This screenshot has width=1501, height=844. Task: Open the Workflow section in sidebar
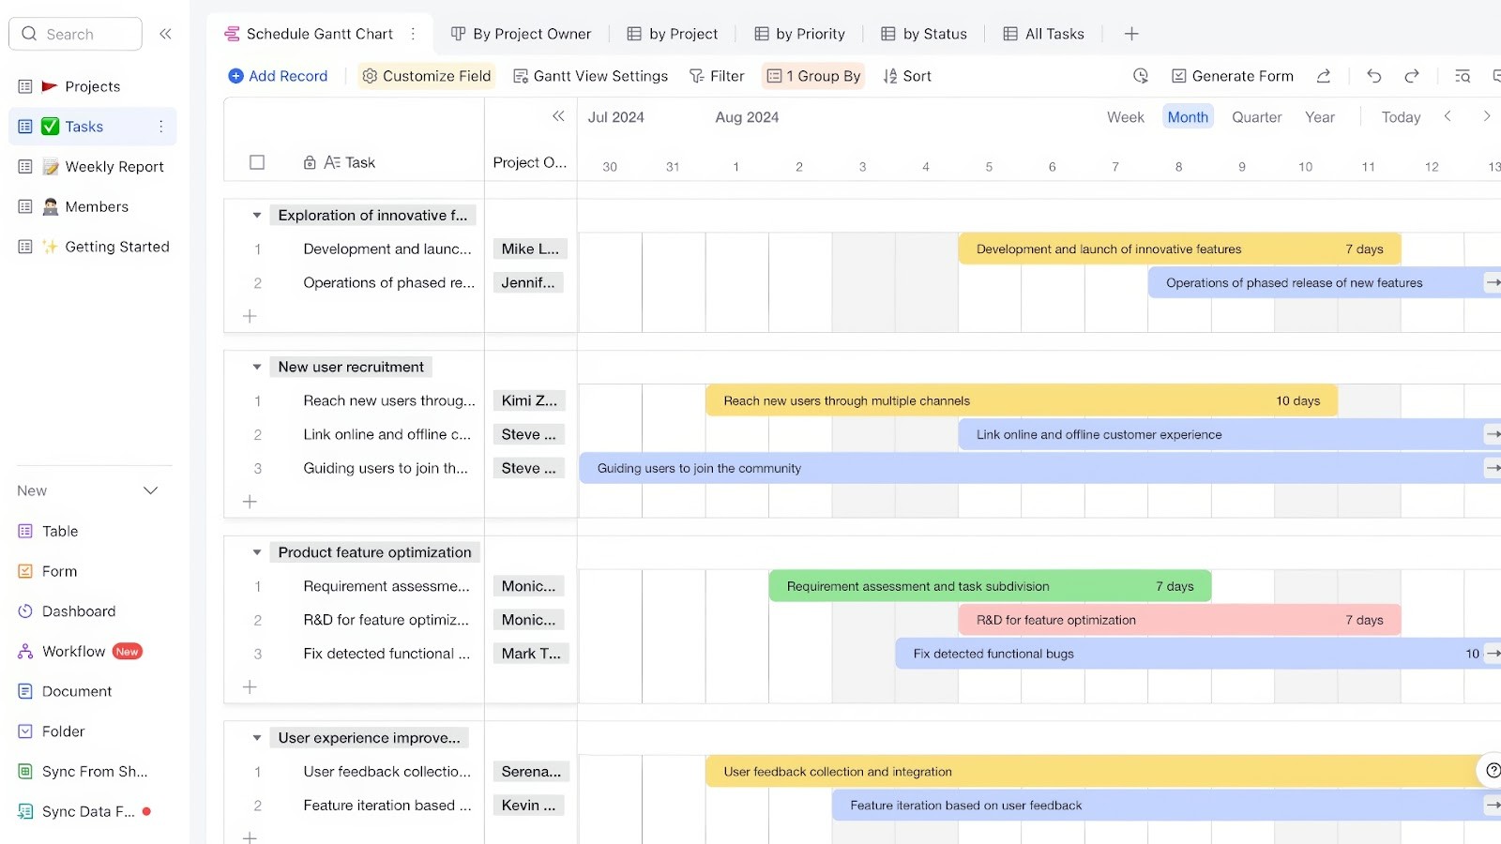pyautogui.click(x=73, y=651)
